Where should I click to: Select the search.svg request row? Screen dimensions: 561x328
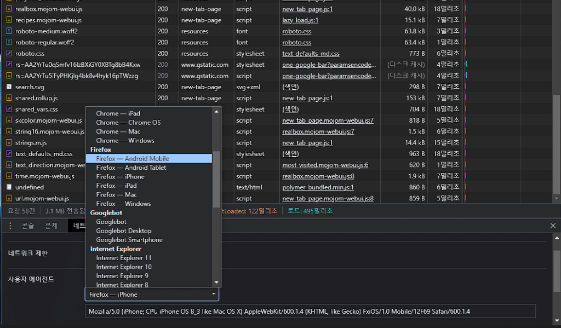tap(278, 87)
